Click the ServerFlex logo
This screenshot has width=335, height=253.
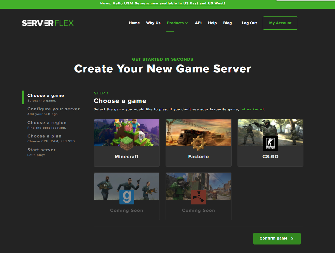[x=48, y=23]
